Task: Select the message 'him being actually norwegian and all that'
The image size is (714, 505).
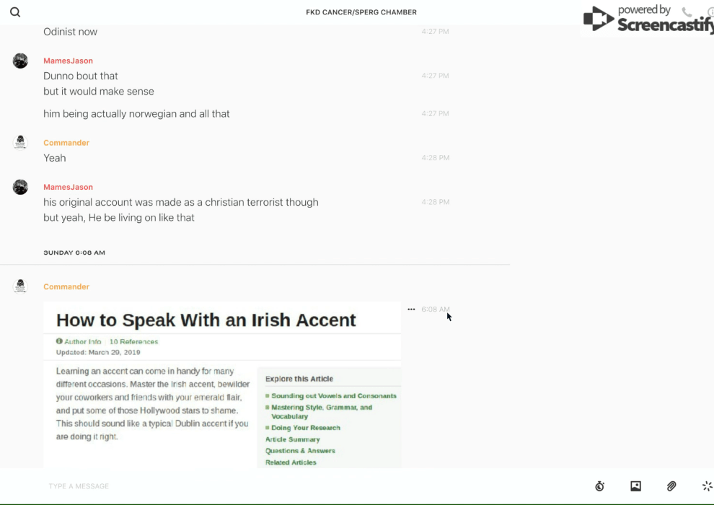Action: pos(136,114)
